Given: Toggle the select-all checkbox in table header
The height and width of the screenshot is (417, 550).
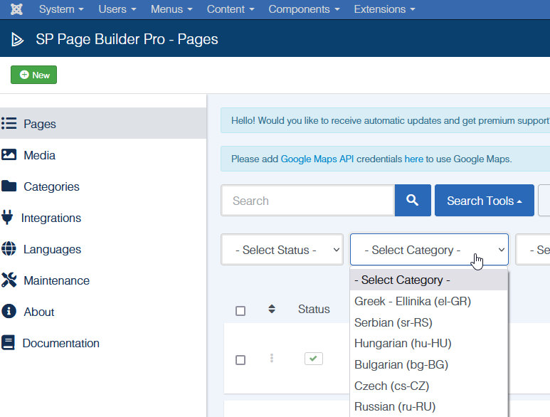Looking at the screenshot, I should click(x=240, y=310).
